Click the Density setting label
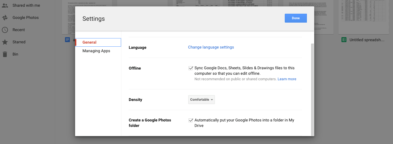Screen dimensions: 393x144 pos(135,100)
